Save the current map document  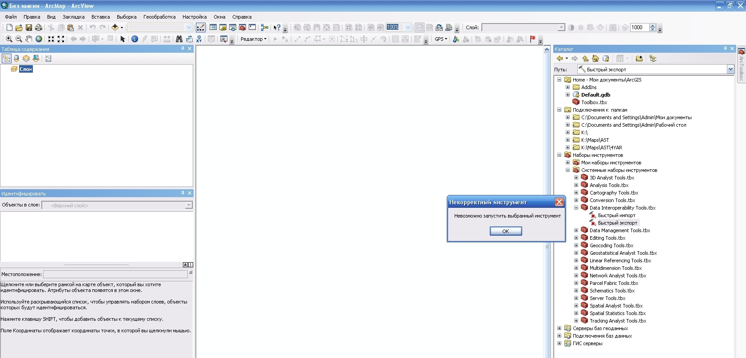coord(29,27)
